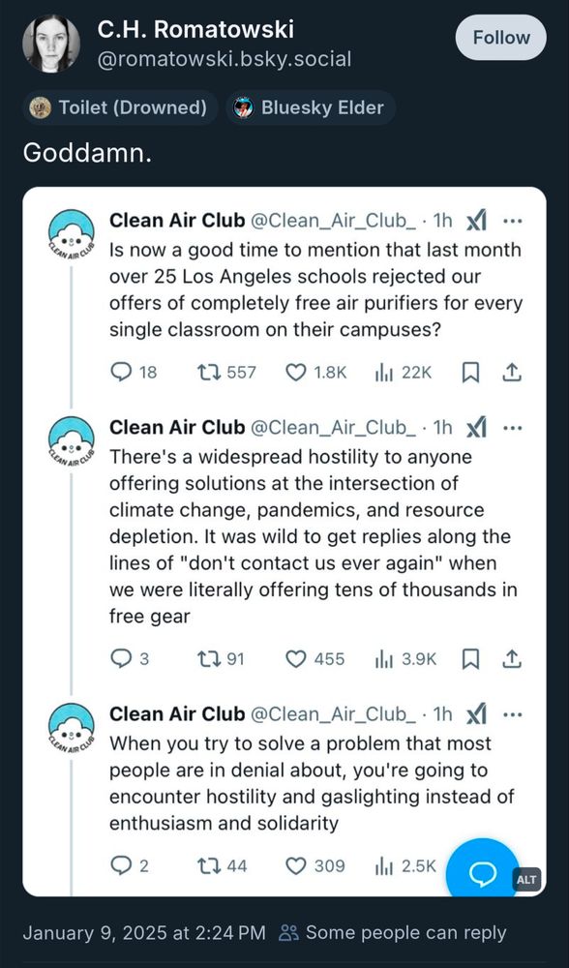Open the reply icon on the first post
Screen dimensions: 569x968
(x=120, y=372)
